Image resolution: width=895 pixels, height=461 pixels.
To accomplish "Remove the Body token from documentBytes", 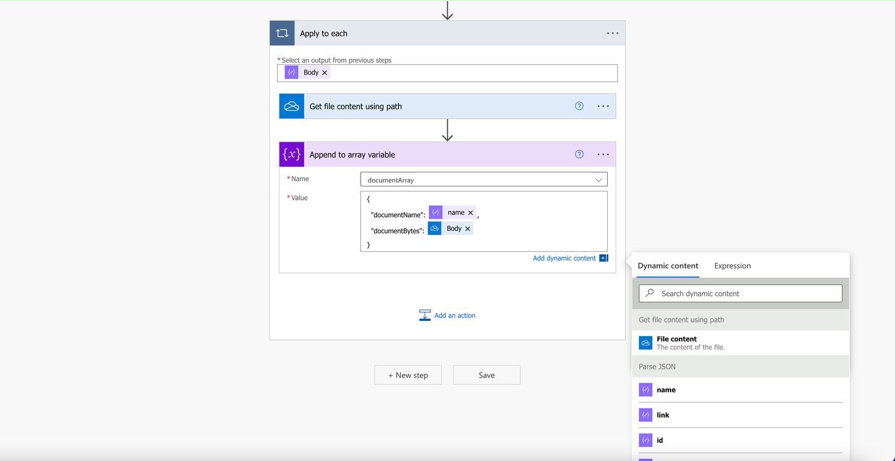I will click(468, 229).
